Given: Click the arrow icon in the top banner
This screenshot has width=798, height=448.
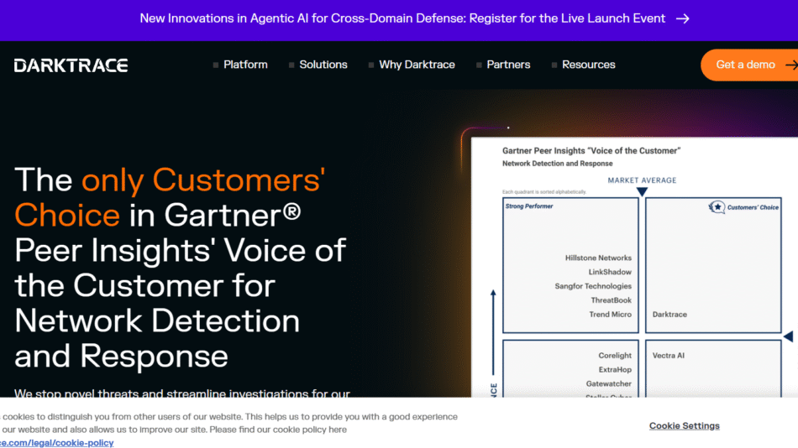Looking at the screenshot, I should (683, 18).
